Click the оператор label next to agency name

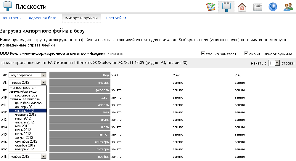click(116, 54)
